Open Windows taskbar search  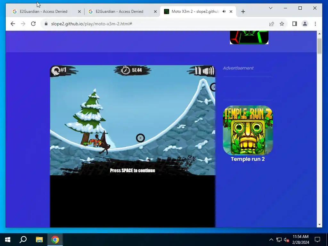click(23, 240)
